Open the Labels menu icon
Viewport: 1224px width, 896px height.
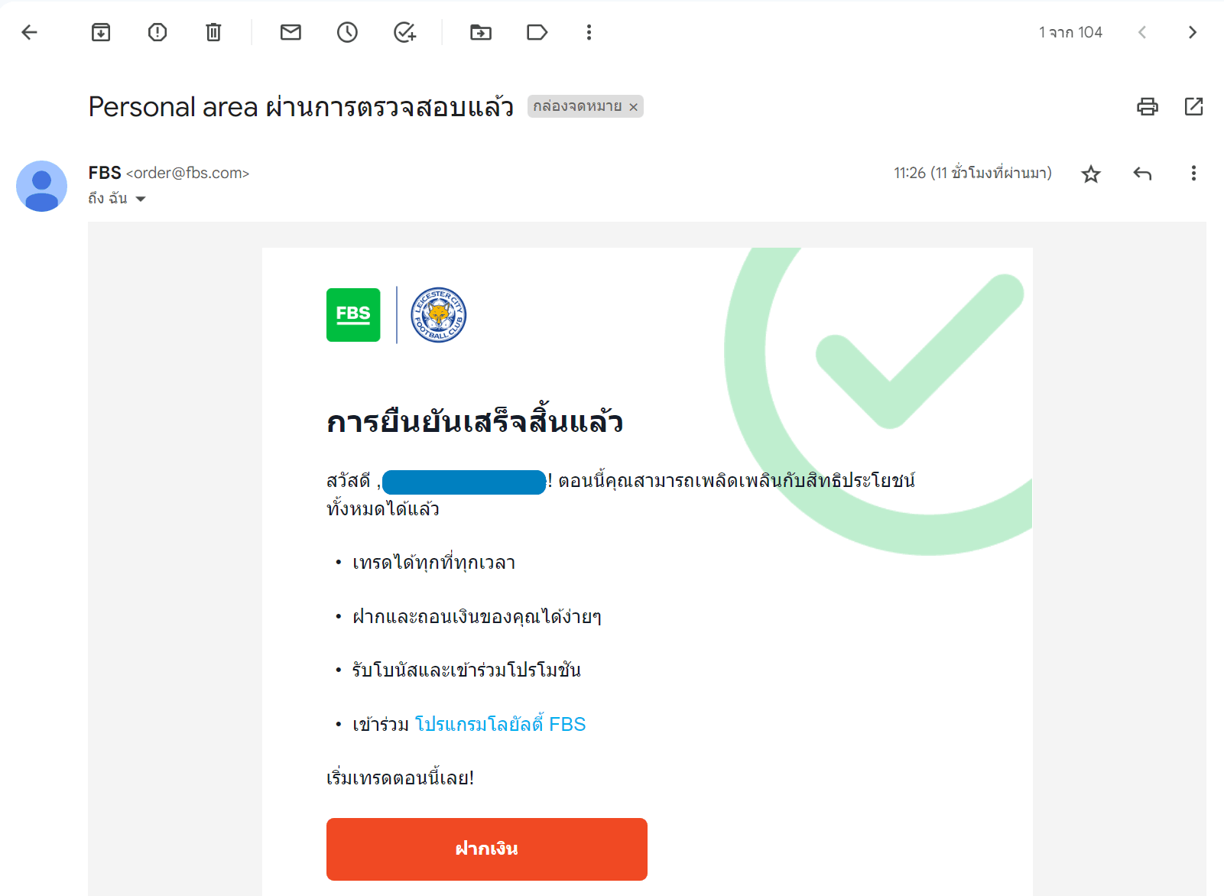(537, 32)
